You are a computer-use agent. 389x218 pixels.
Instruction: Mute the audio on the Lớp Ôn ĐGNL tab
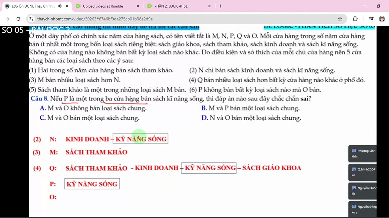pos(60,6)
